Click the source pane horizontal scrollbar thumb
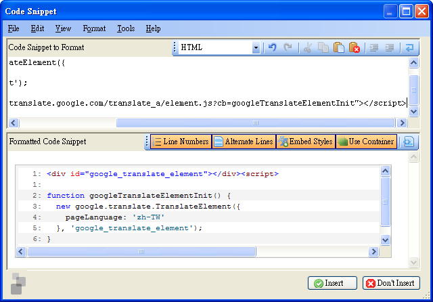The height and width of the screenshot is (302, 433). [256, 123]
